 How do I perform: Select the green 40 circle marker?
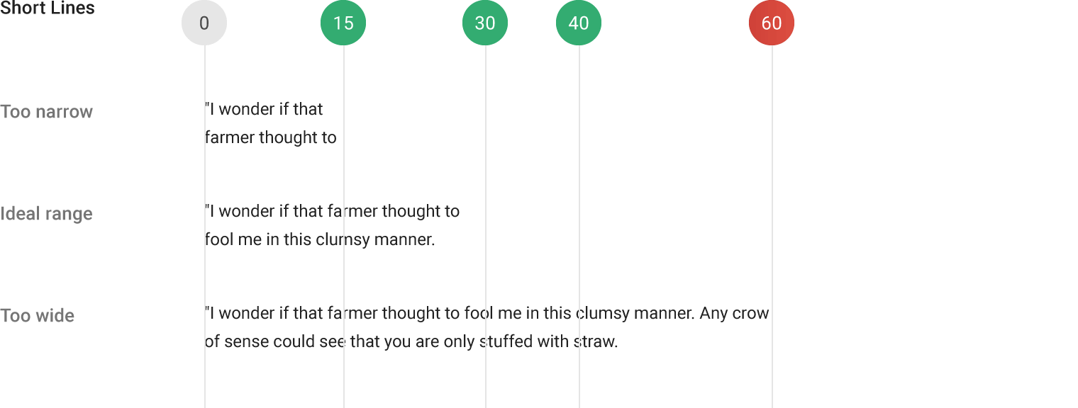[x=579, y=23]
